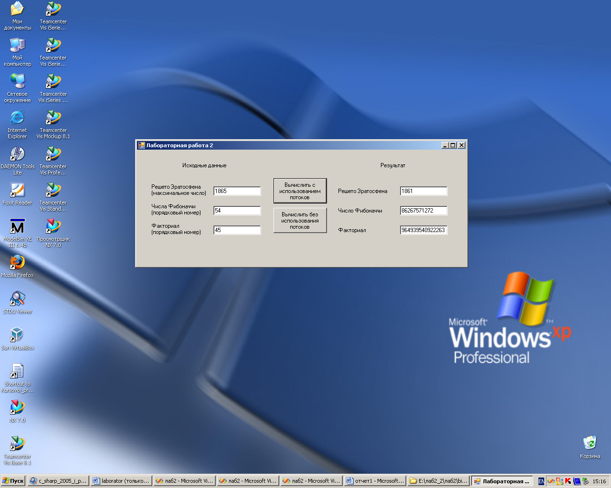The height and width of the screenshot is (488, 611).
Task: Click the Число Фибоначчи result label
Action: click(360, 211)
